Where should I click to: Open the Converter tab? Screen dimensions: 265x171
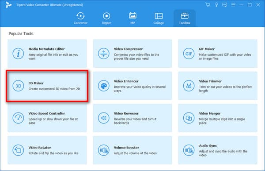[x=80, y=18]
